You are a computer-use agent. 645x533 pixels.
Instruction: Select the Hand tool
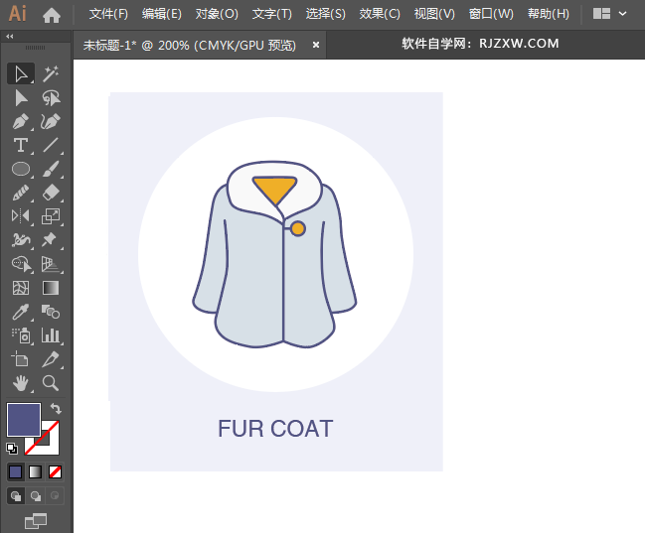tap(21, 383)
